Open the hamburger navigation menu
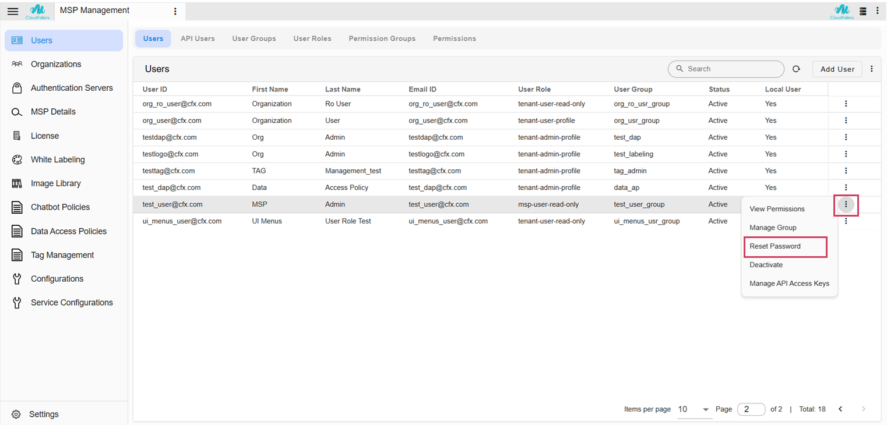The height and width of the screenshot is (425, 887). pos(13,11)
